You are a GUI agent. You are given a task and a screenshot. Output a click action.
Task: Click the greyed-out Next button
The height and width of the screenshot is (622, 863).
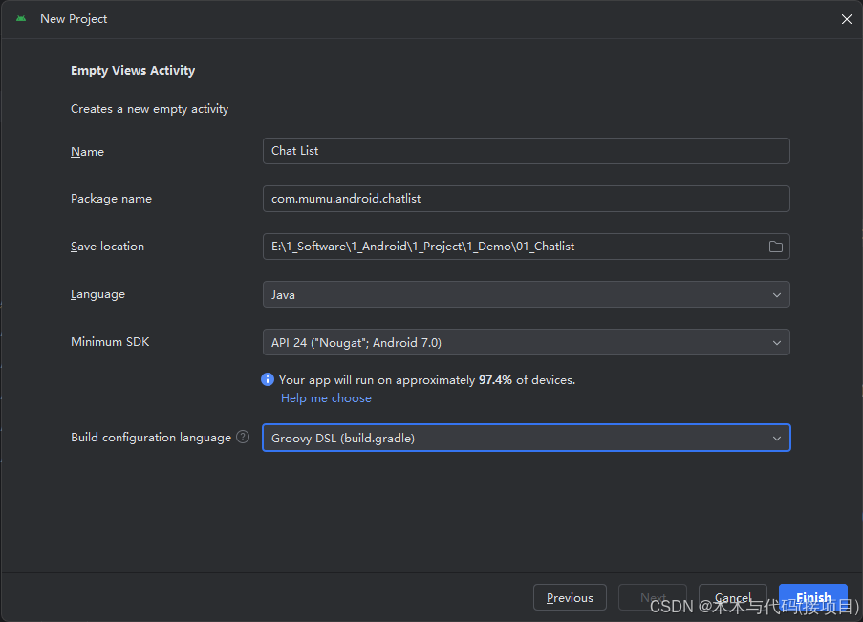tap(653, 597)
